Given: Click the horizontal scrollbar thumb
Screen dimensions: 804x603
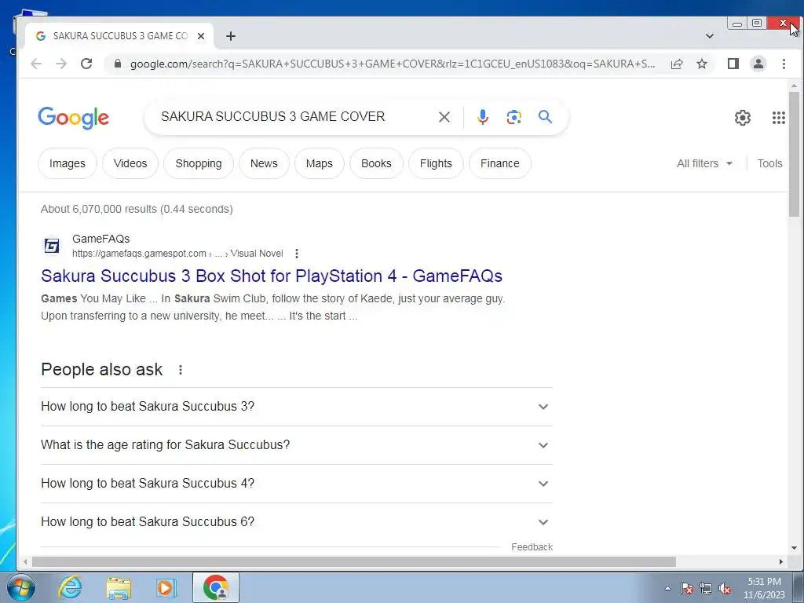Looking at the screenshot, I should 354,562.
